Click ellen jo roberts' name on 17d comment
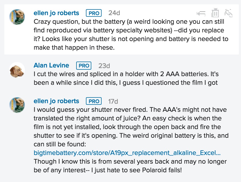Image resolution: width=241 pixels, height=182 pixels. tap(56, 101)
